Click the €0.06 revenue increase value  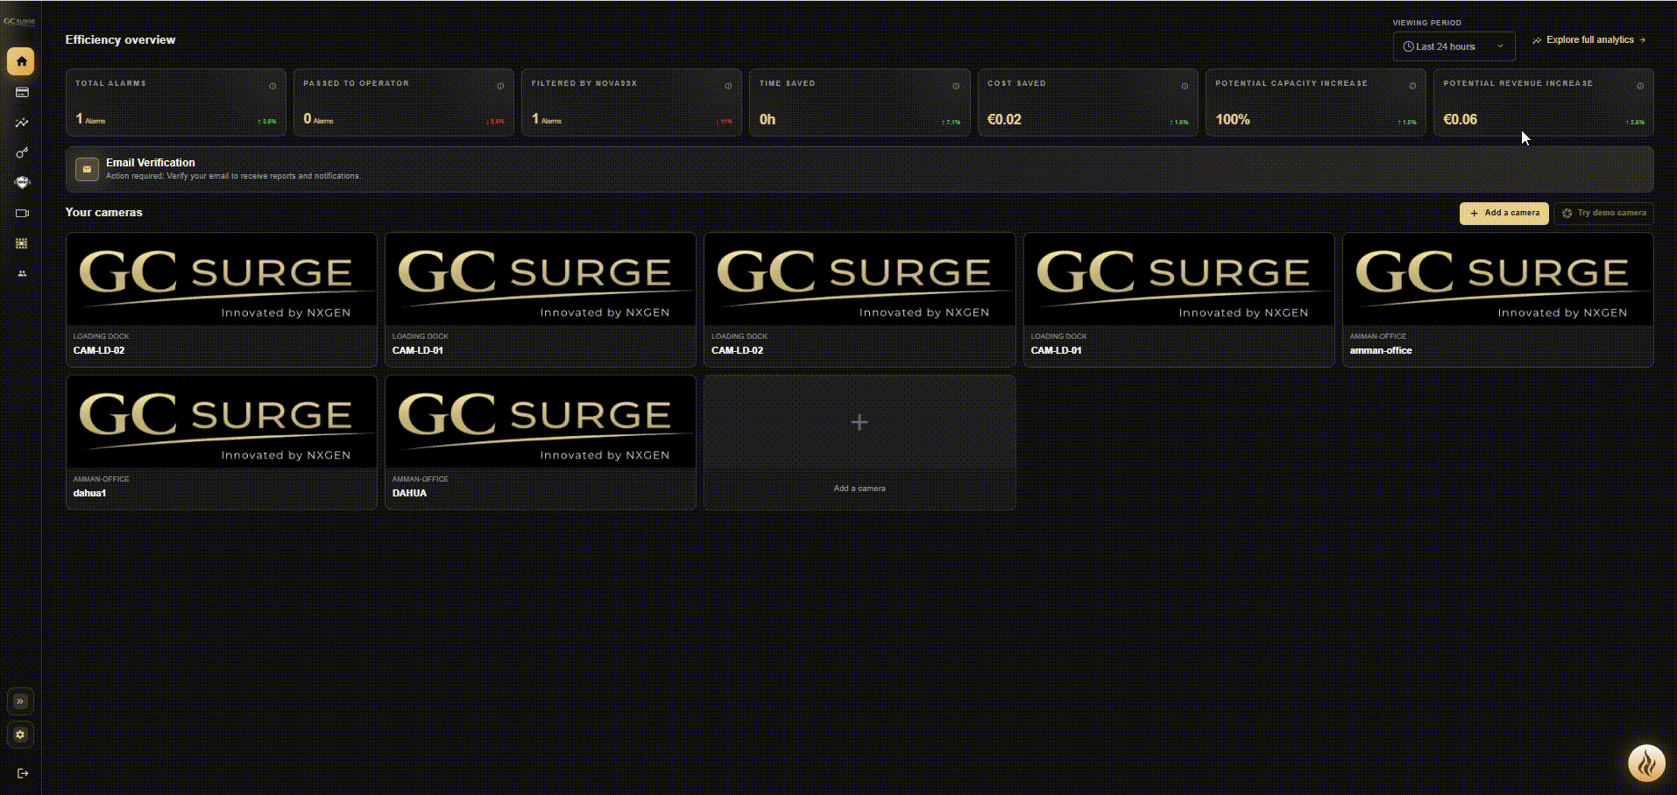tap(1460, 119)
